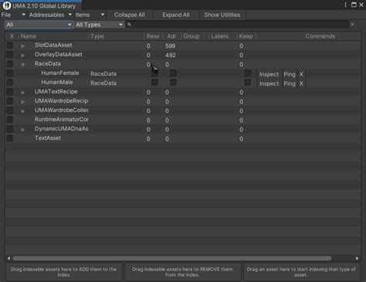
Task: Click the 599 Adr value
Action: (x=171, y=46)
